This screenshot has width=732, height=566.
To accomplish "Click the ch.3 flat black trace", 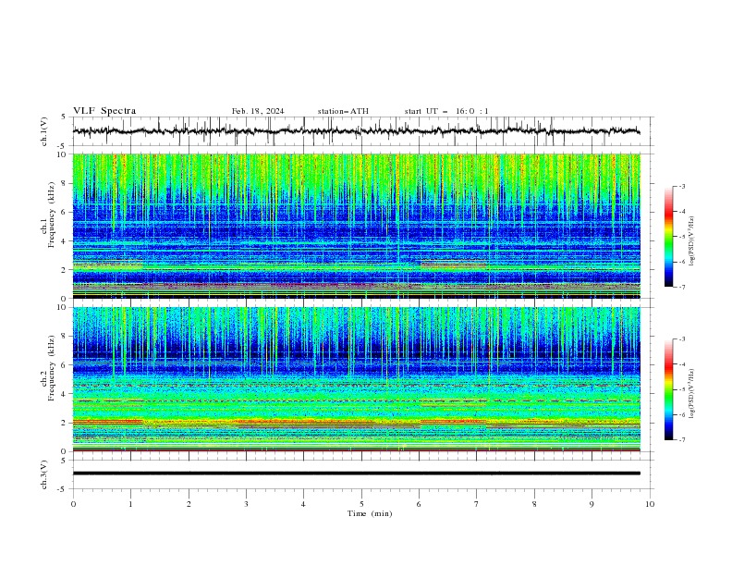I will [x=356, y=474].
